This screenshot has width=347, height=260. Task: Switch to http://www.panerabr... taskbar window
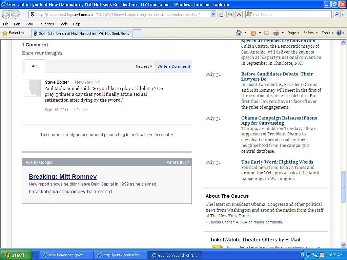[x=120, y=255]
